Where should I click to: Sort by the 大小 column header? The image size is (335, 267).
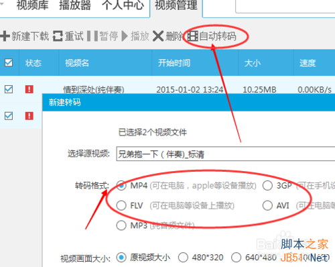point(253,63)
